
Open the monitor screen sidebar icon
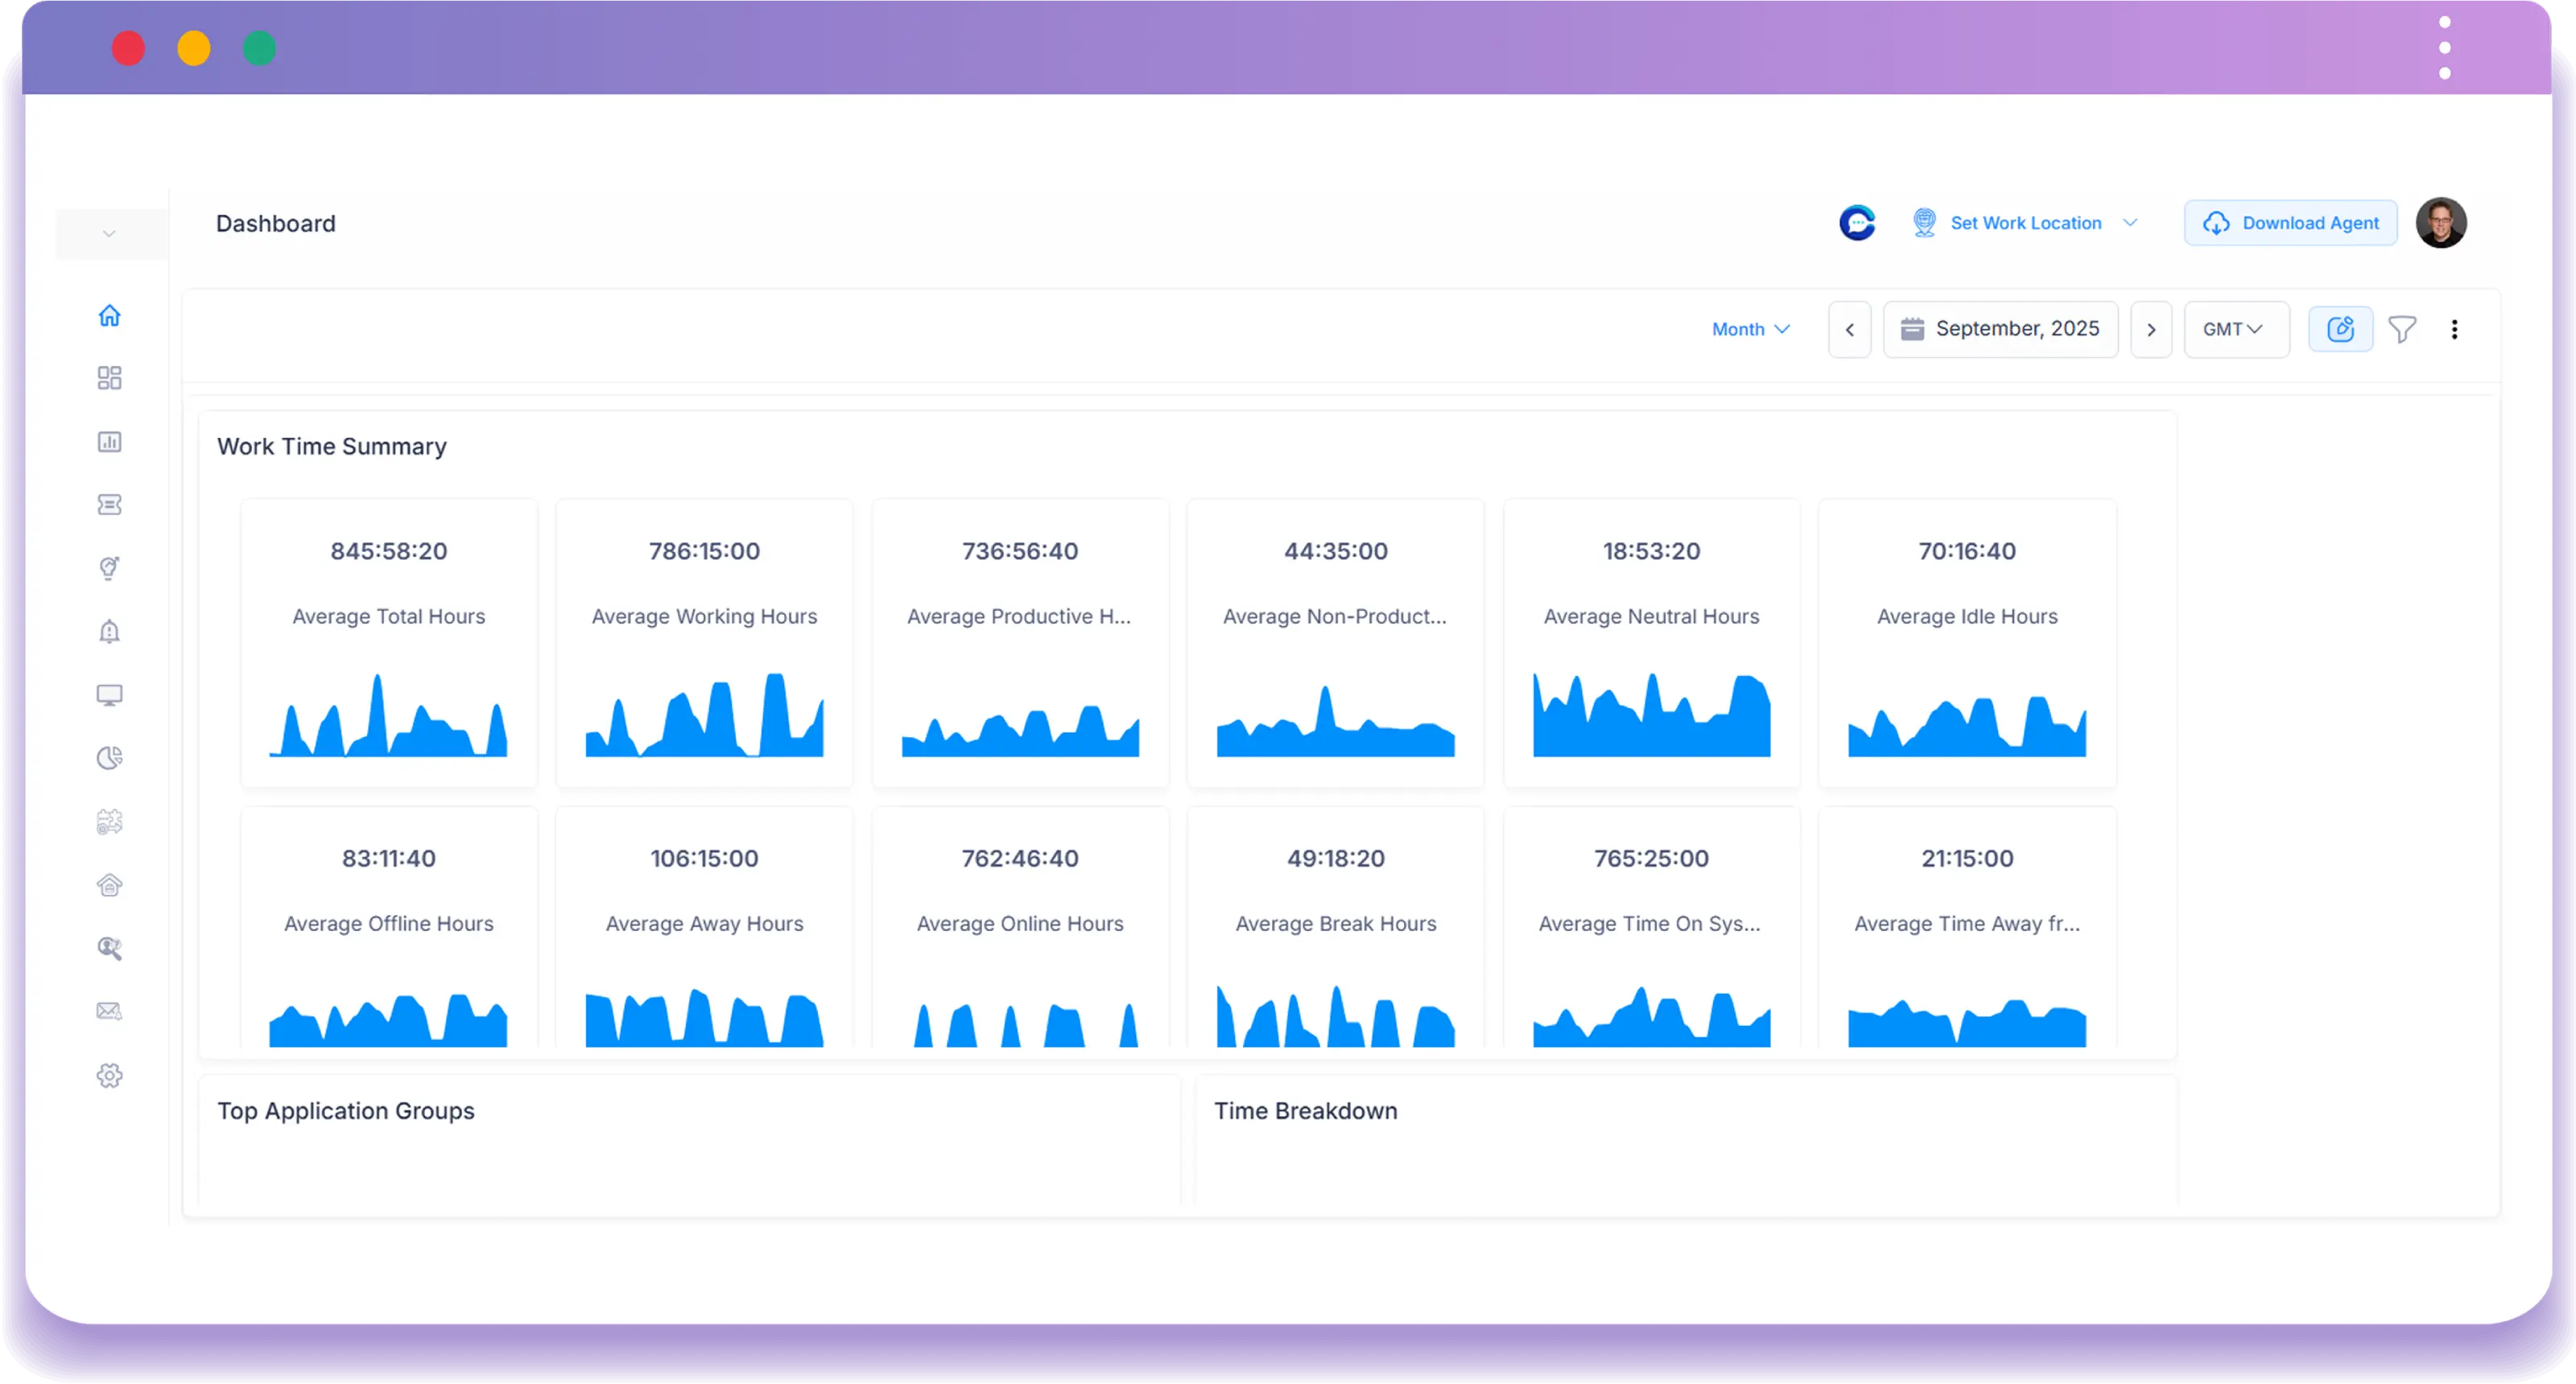pyautogui.click(x=109, y=694)
